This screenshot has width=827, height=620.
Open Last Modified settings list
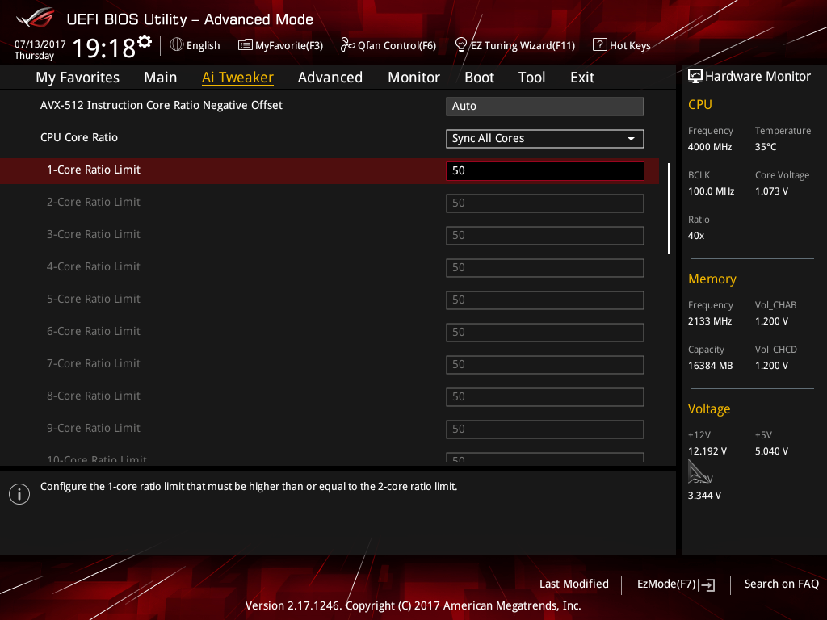tap(574, 584)
